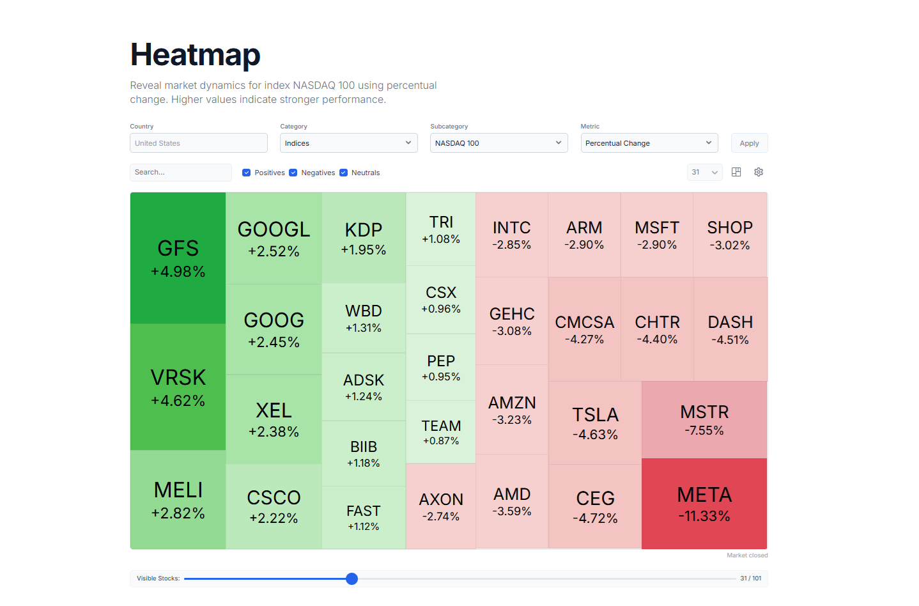Open the visible stocks count dropdown showing 31
Image resolution: width=919 pixels, height=606 pixels.
(x=704, y=172)
